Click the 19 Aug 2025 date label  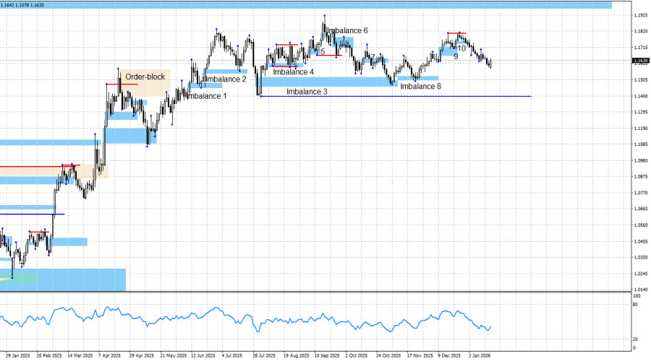tap(296, 356)
